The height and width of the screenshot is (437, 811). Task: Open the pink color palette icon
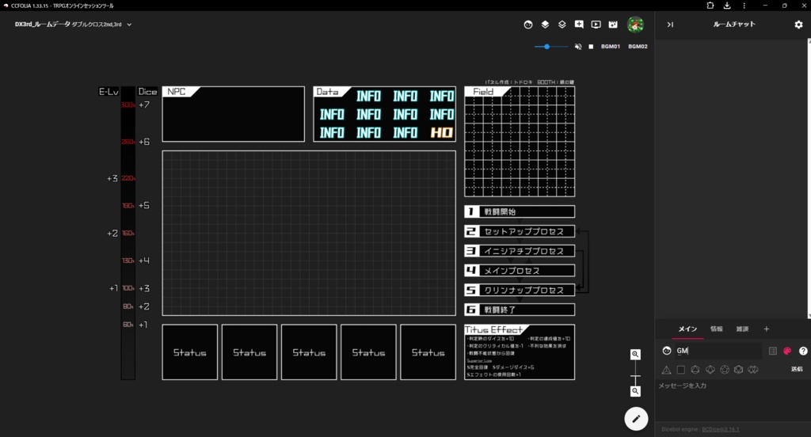[787, 351]
